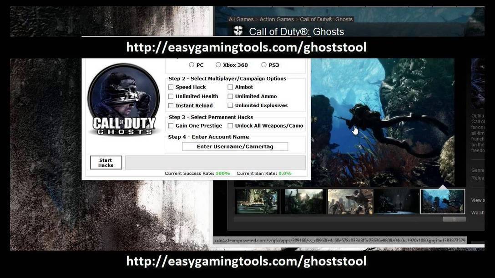
Task: Select the highlighted underwater diver thumbnail
Action: coord(443,202)
